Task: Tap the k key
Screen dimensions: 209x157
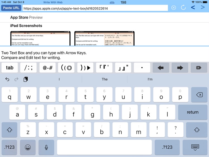Action: click(149, 112)
